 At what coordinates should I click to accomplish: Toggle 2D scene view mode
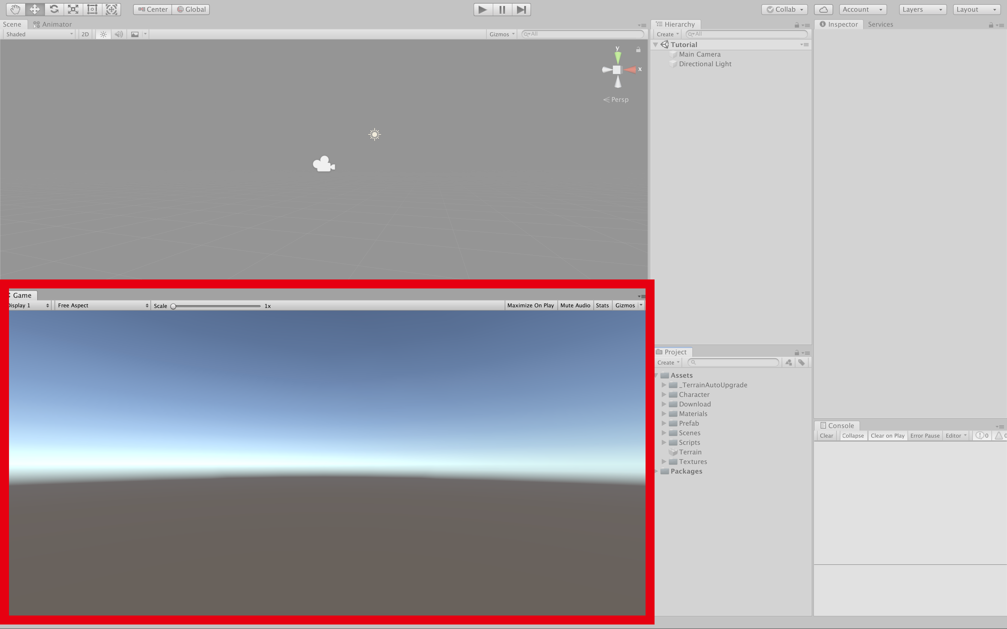(85, 34)
